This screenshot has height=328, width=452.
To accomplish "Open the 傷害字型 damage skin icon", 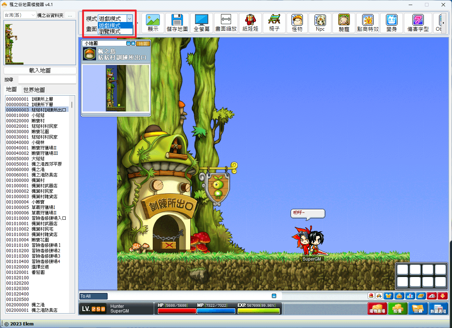I will [418, 23].
